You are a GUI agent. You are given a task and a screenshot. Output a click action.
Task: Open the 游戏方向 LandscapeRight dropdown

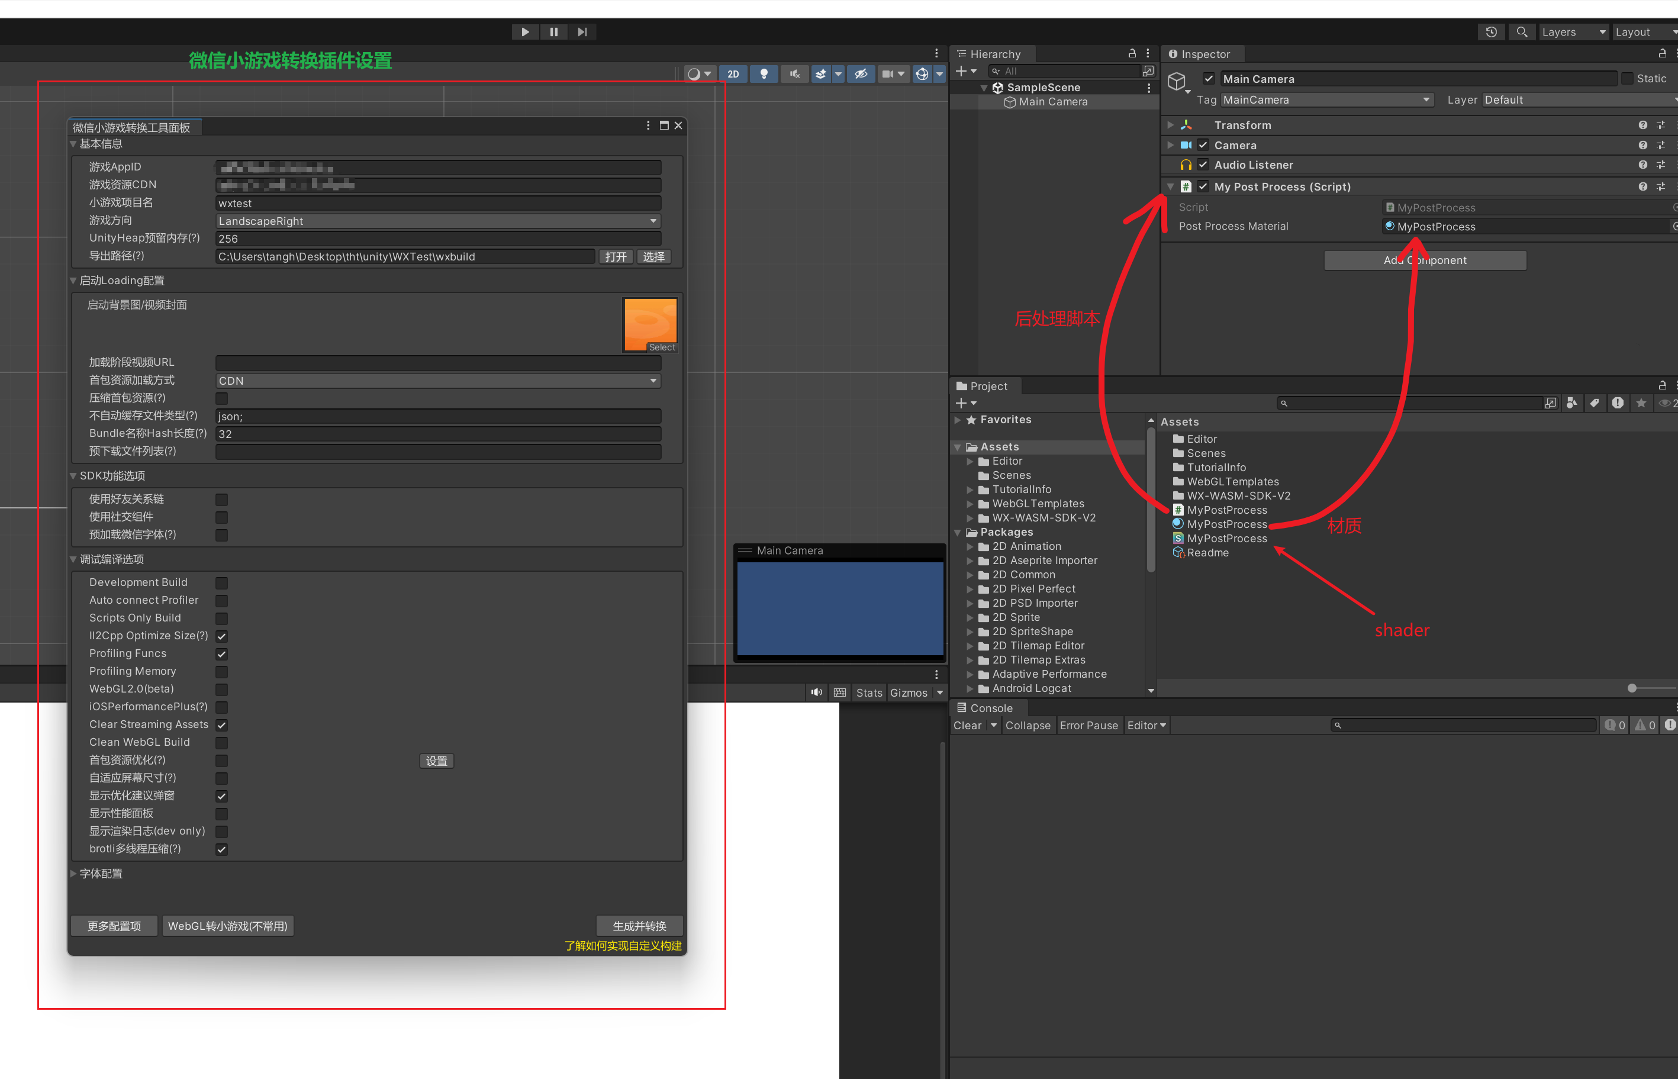click(x=438, y=221)
